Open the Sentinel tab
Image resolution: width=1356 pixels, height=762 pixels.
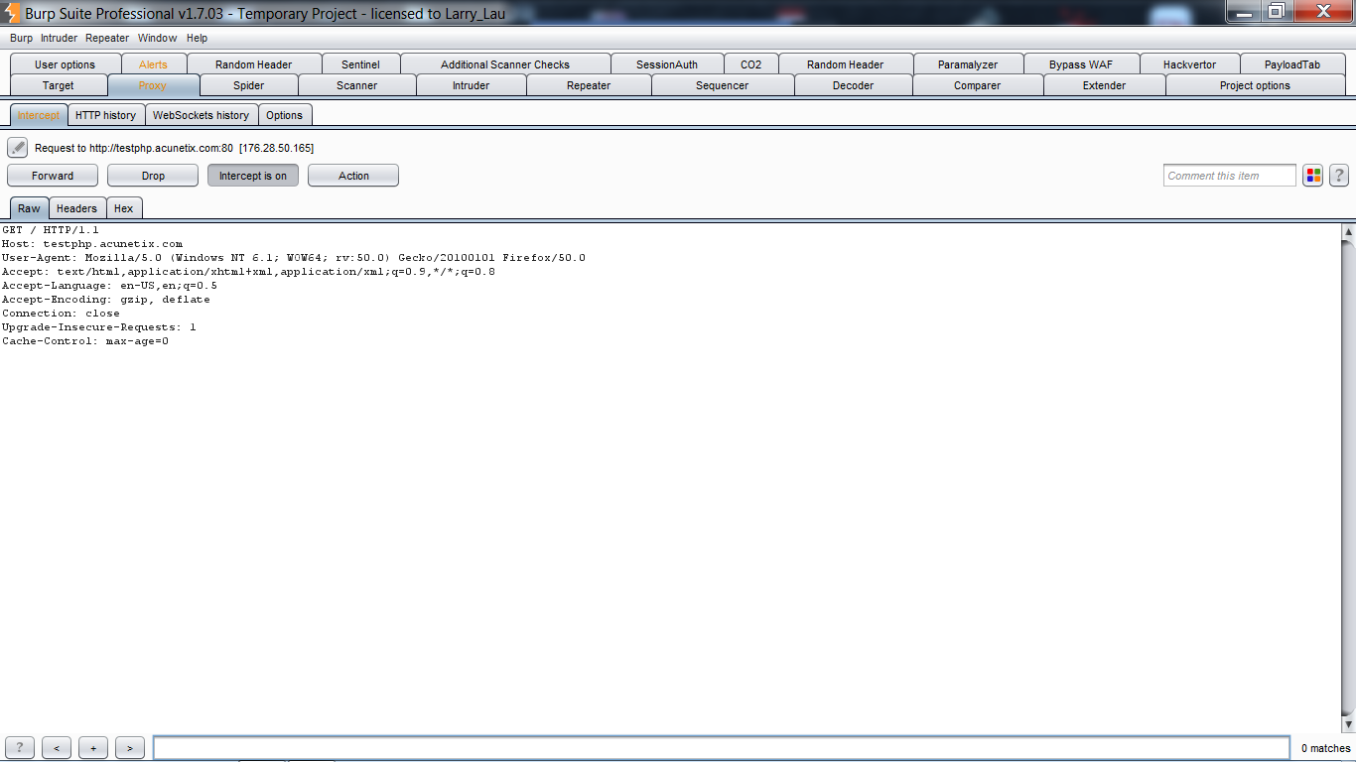coord(360,64)
